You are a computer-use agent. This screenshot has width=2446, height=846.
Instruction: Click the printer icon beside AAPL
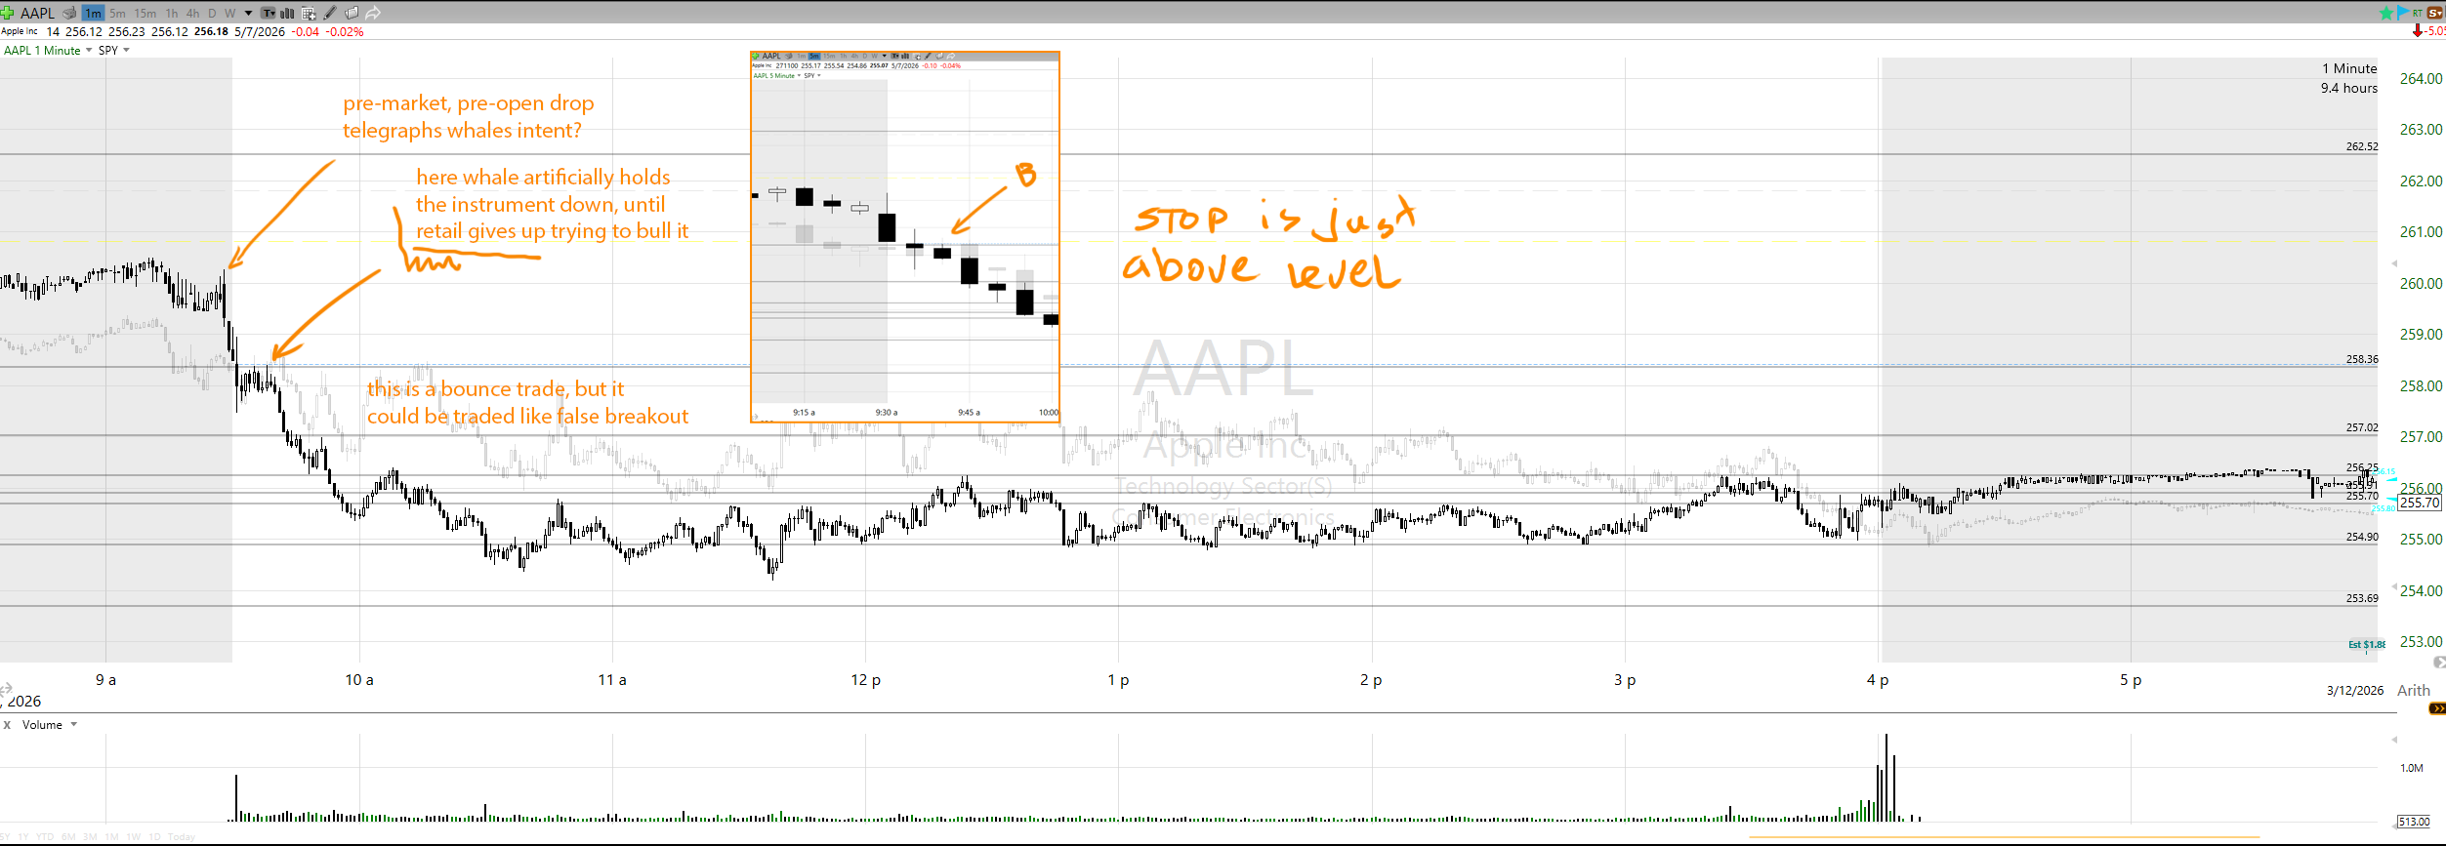69,13
